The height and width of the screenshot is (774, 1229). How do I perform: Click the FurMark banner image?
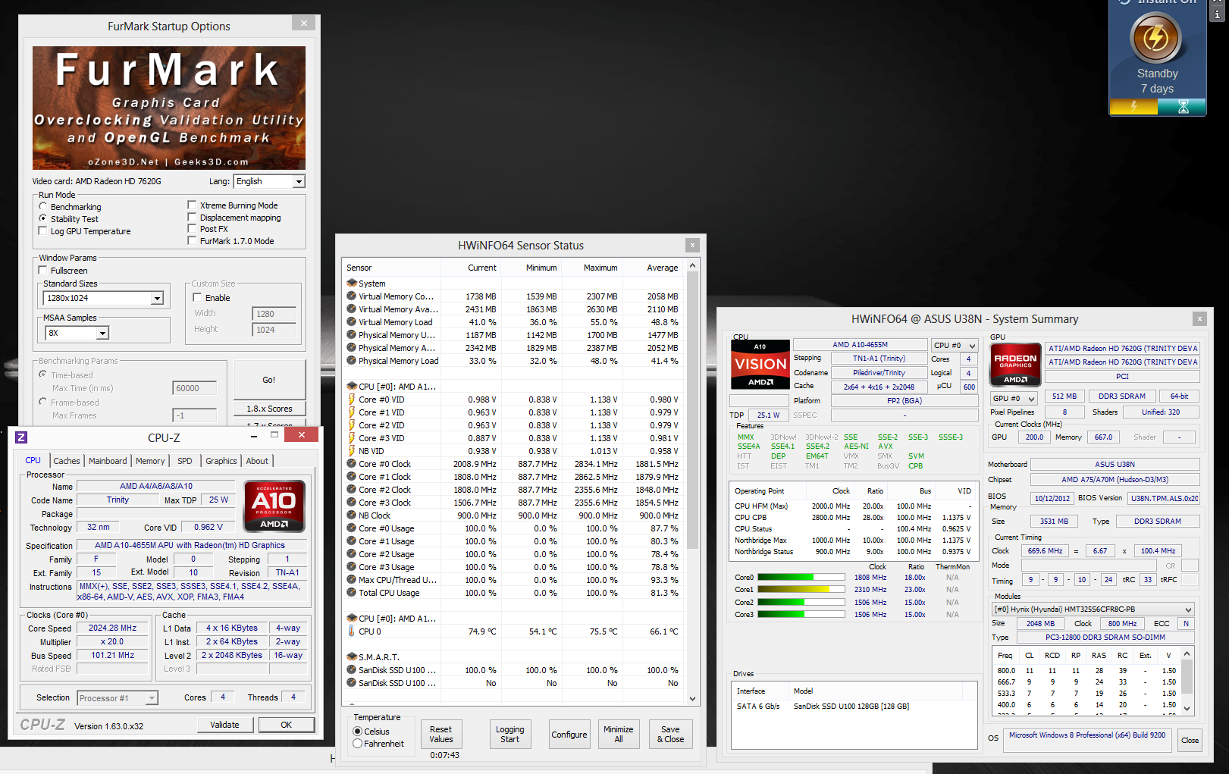(x=169, y=108)
